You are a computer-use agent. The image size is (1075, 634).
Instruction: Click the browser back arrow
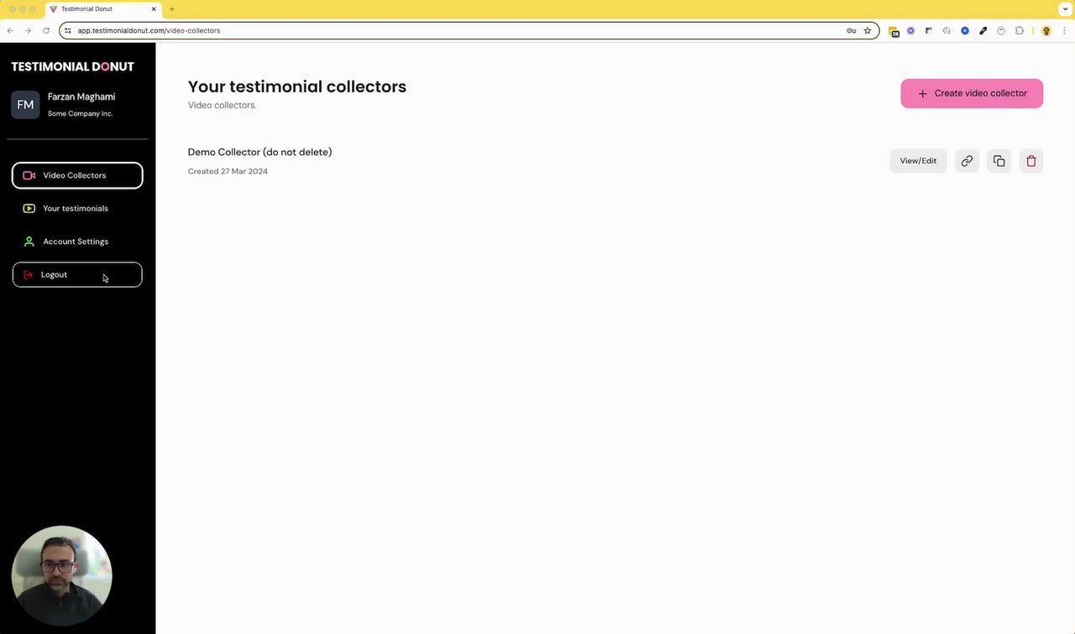click(x=10, y=31)
